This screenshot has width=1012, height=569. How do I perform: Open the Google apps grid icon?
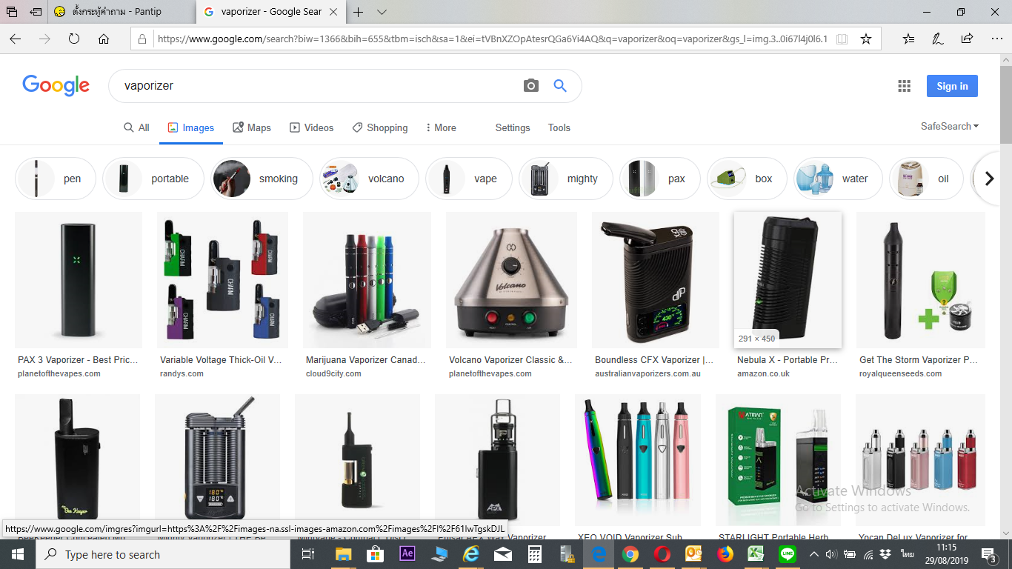(904, 86)
